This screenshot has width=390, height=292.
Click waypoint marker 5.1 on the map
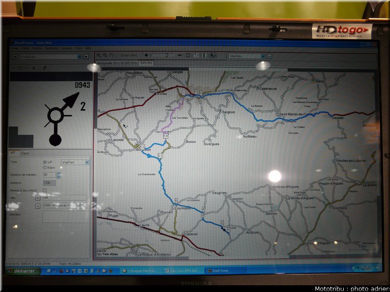click(160, 156)
